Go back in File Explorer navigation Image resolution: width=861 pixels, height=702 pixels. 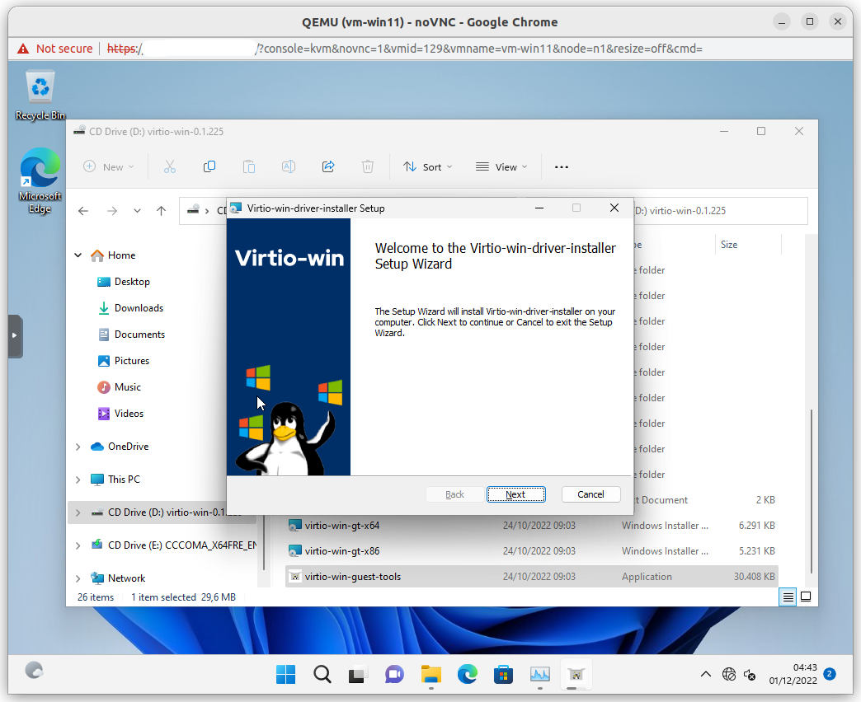coord(83,211)
